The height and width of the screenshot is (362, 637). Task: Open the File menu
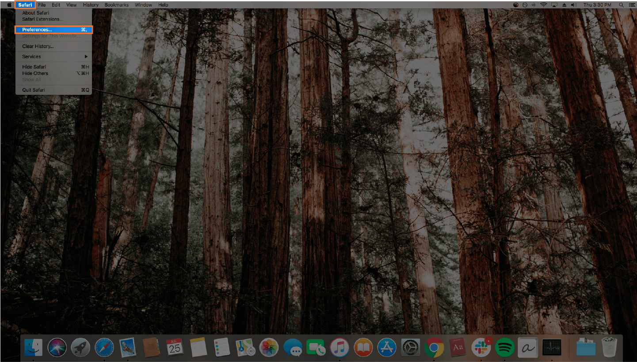point(42,5)
